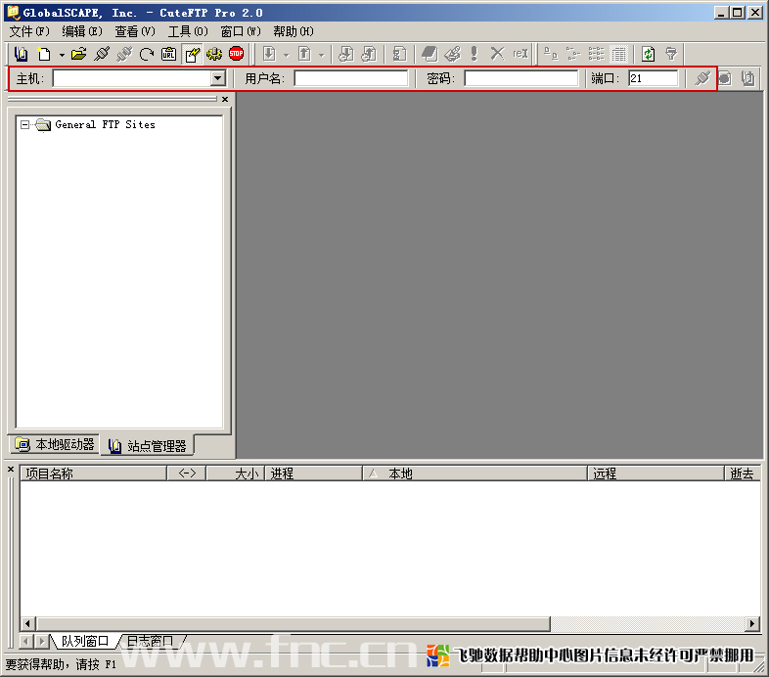Open the 文件(F) menu
The height and width of the screenshot is (677, 769).
click(29, 31)
